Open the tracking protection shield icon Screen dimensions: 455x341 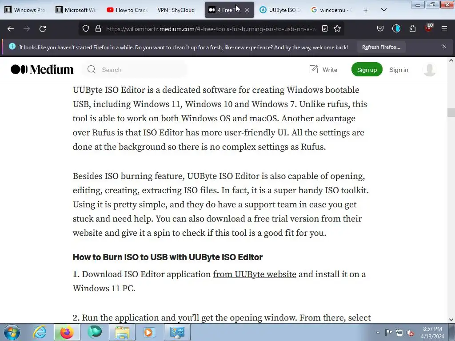click(x=86, y=29)
